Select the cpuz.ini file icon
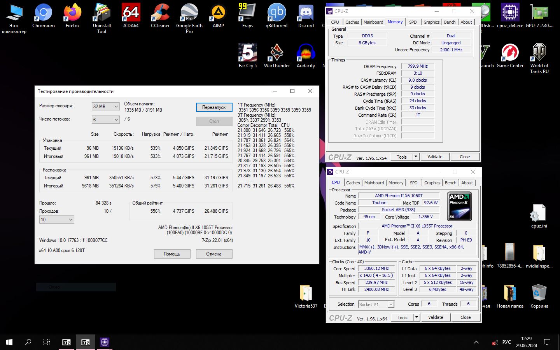 539,216
